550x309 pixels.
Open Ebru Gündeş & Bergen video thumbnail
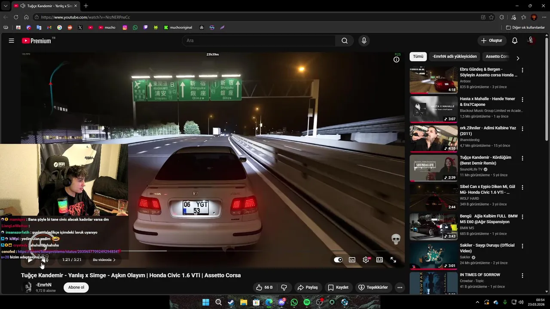click(x=434, y=80)
